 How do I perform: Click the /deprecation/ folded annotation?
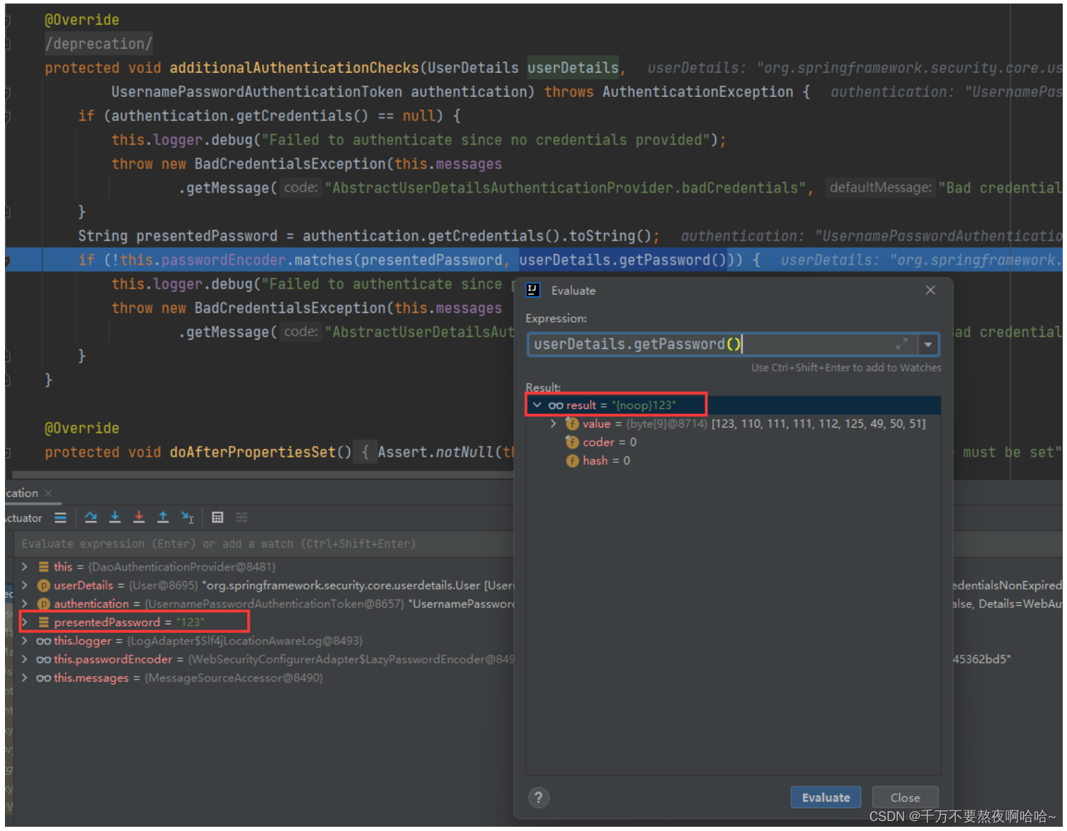(x=98, y=44)
